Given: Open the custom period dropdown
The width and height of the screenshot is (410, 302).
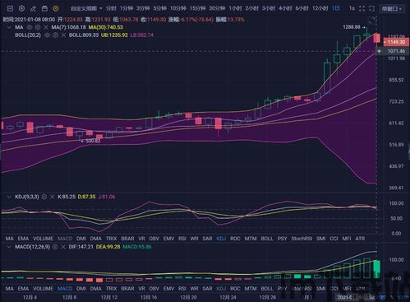Looking at the screenshot, I should [x=86, y=9].
